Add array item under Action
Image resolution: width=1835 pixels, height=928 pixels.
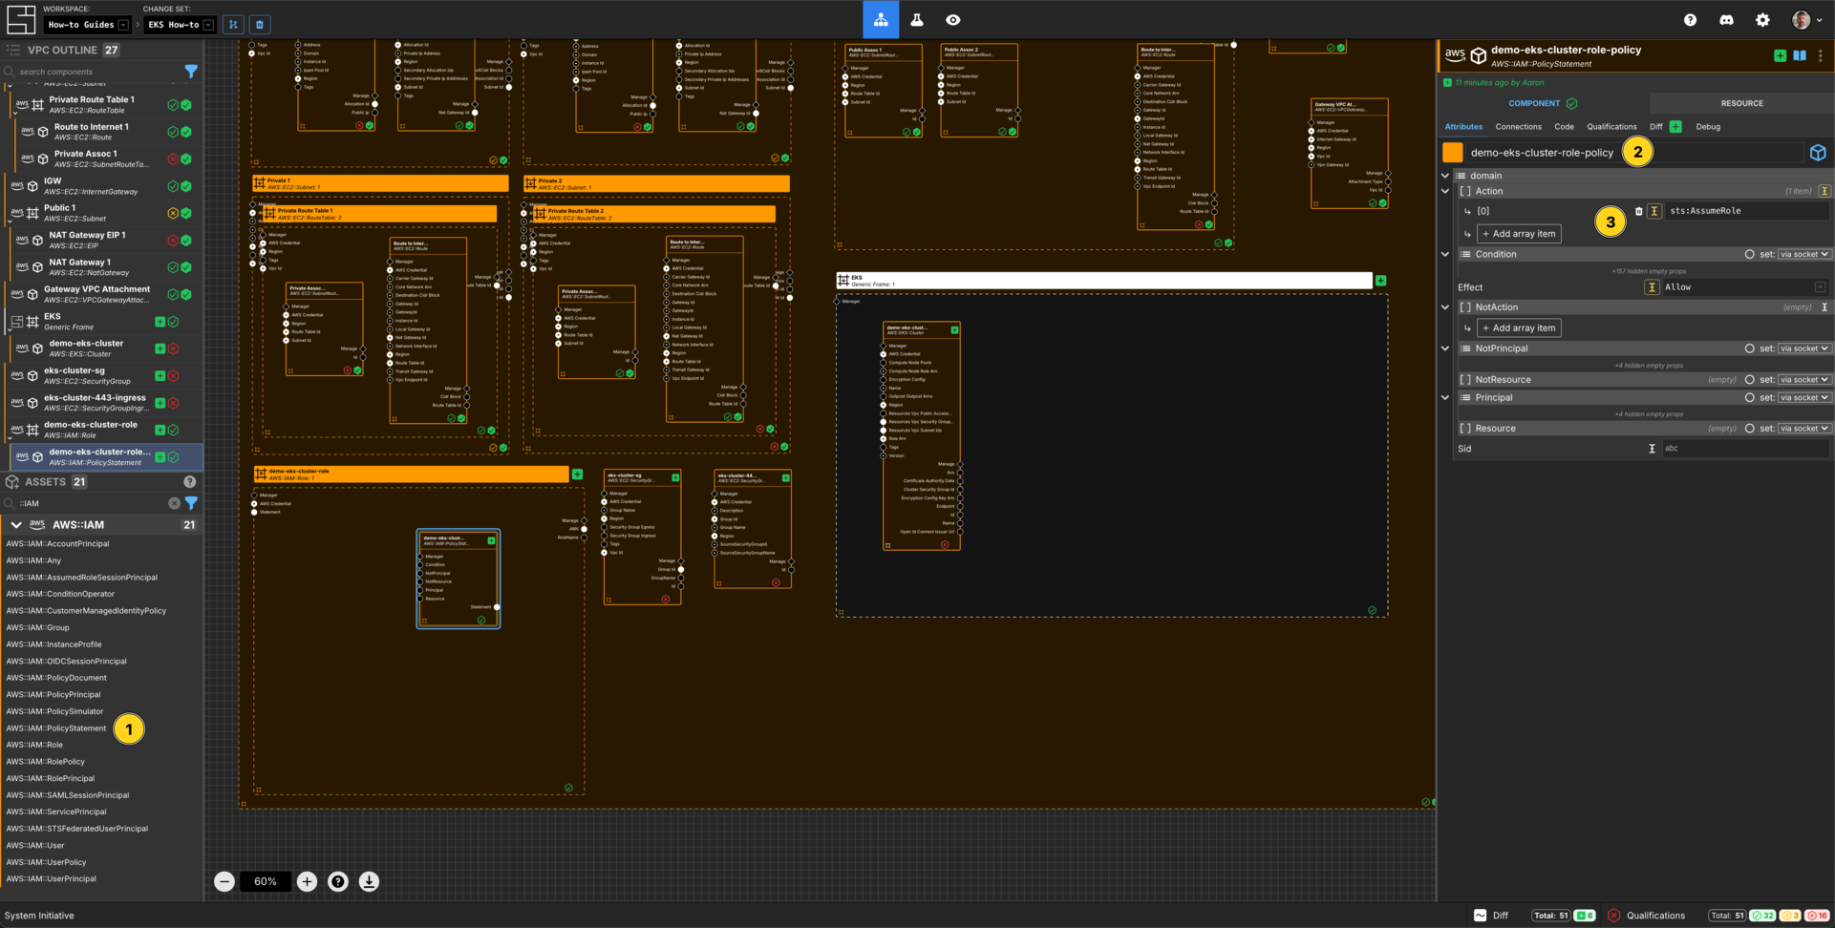pyautogui.click(x=1519, y=234)
